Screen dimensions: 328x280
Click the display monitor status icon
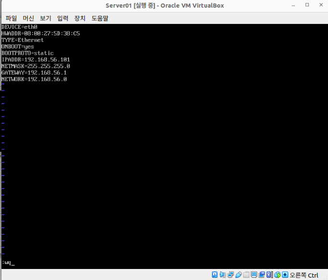(x=254, y=275)
